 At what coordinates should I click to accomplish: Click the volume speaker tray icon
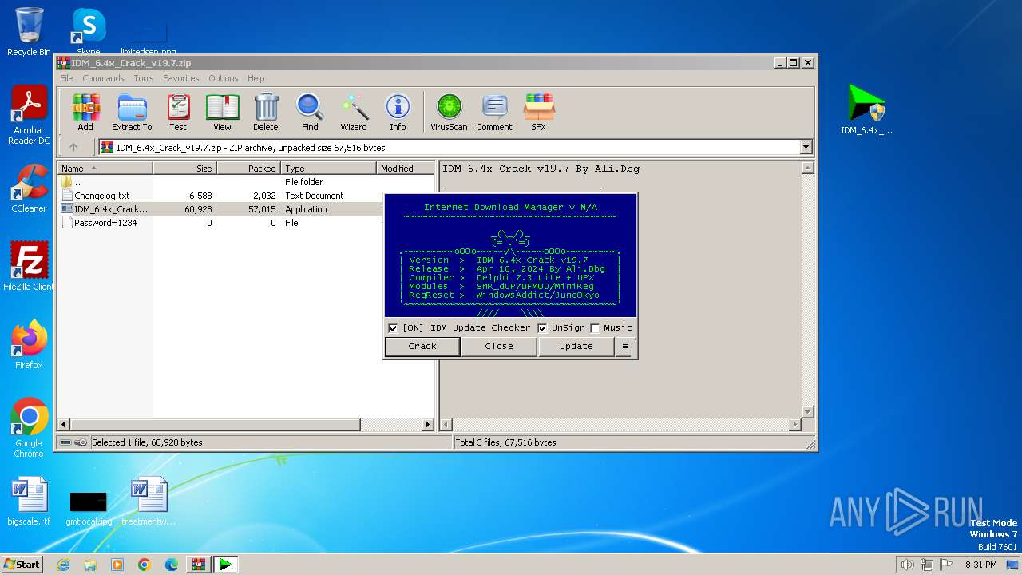coord(907,565)
